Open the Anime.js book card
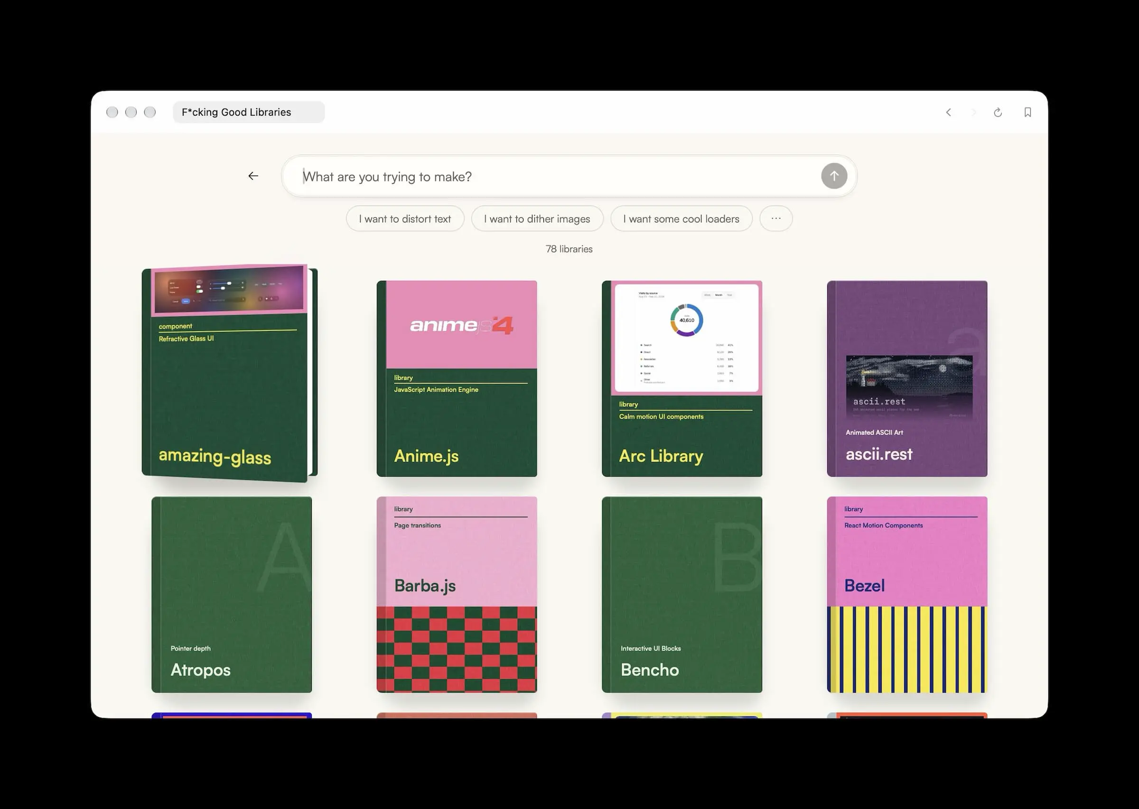 pos(457,378)
